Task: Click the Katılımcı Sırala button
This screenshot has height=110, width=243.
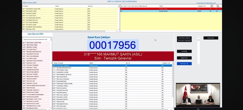Action: point(184,38)
